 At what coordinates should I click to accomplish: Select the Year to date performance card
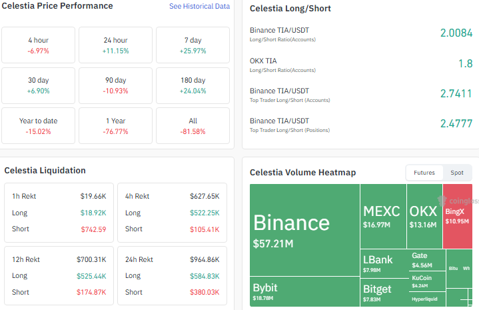(x=38, y=125)
